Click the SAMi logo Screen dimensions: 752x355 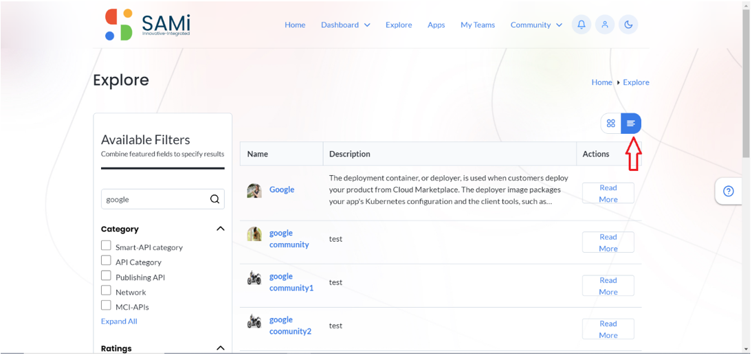pyautogui.click(x=147, y=25)
